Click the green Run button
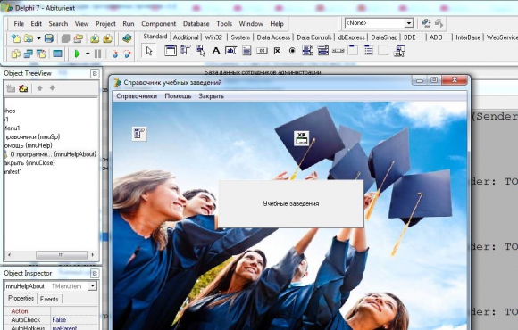Screen dimensions: 518x330 (x=78, y=54)
